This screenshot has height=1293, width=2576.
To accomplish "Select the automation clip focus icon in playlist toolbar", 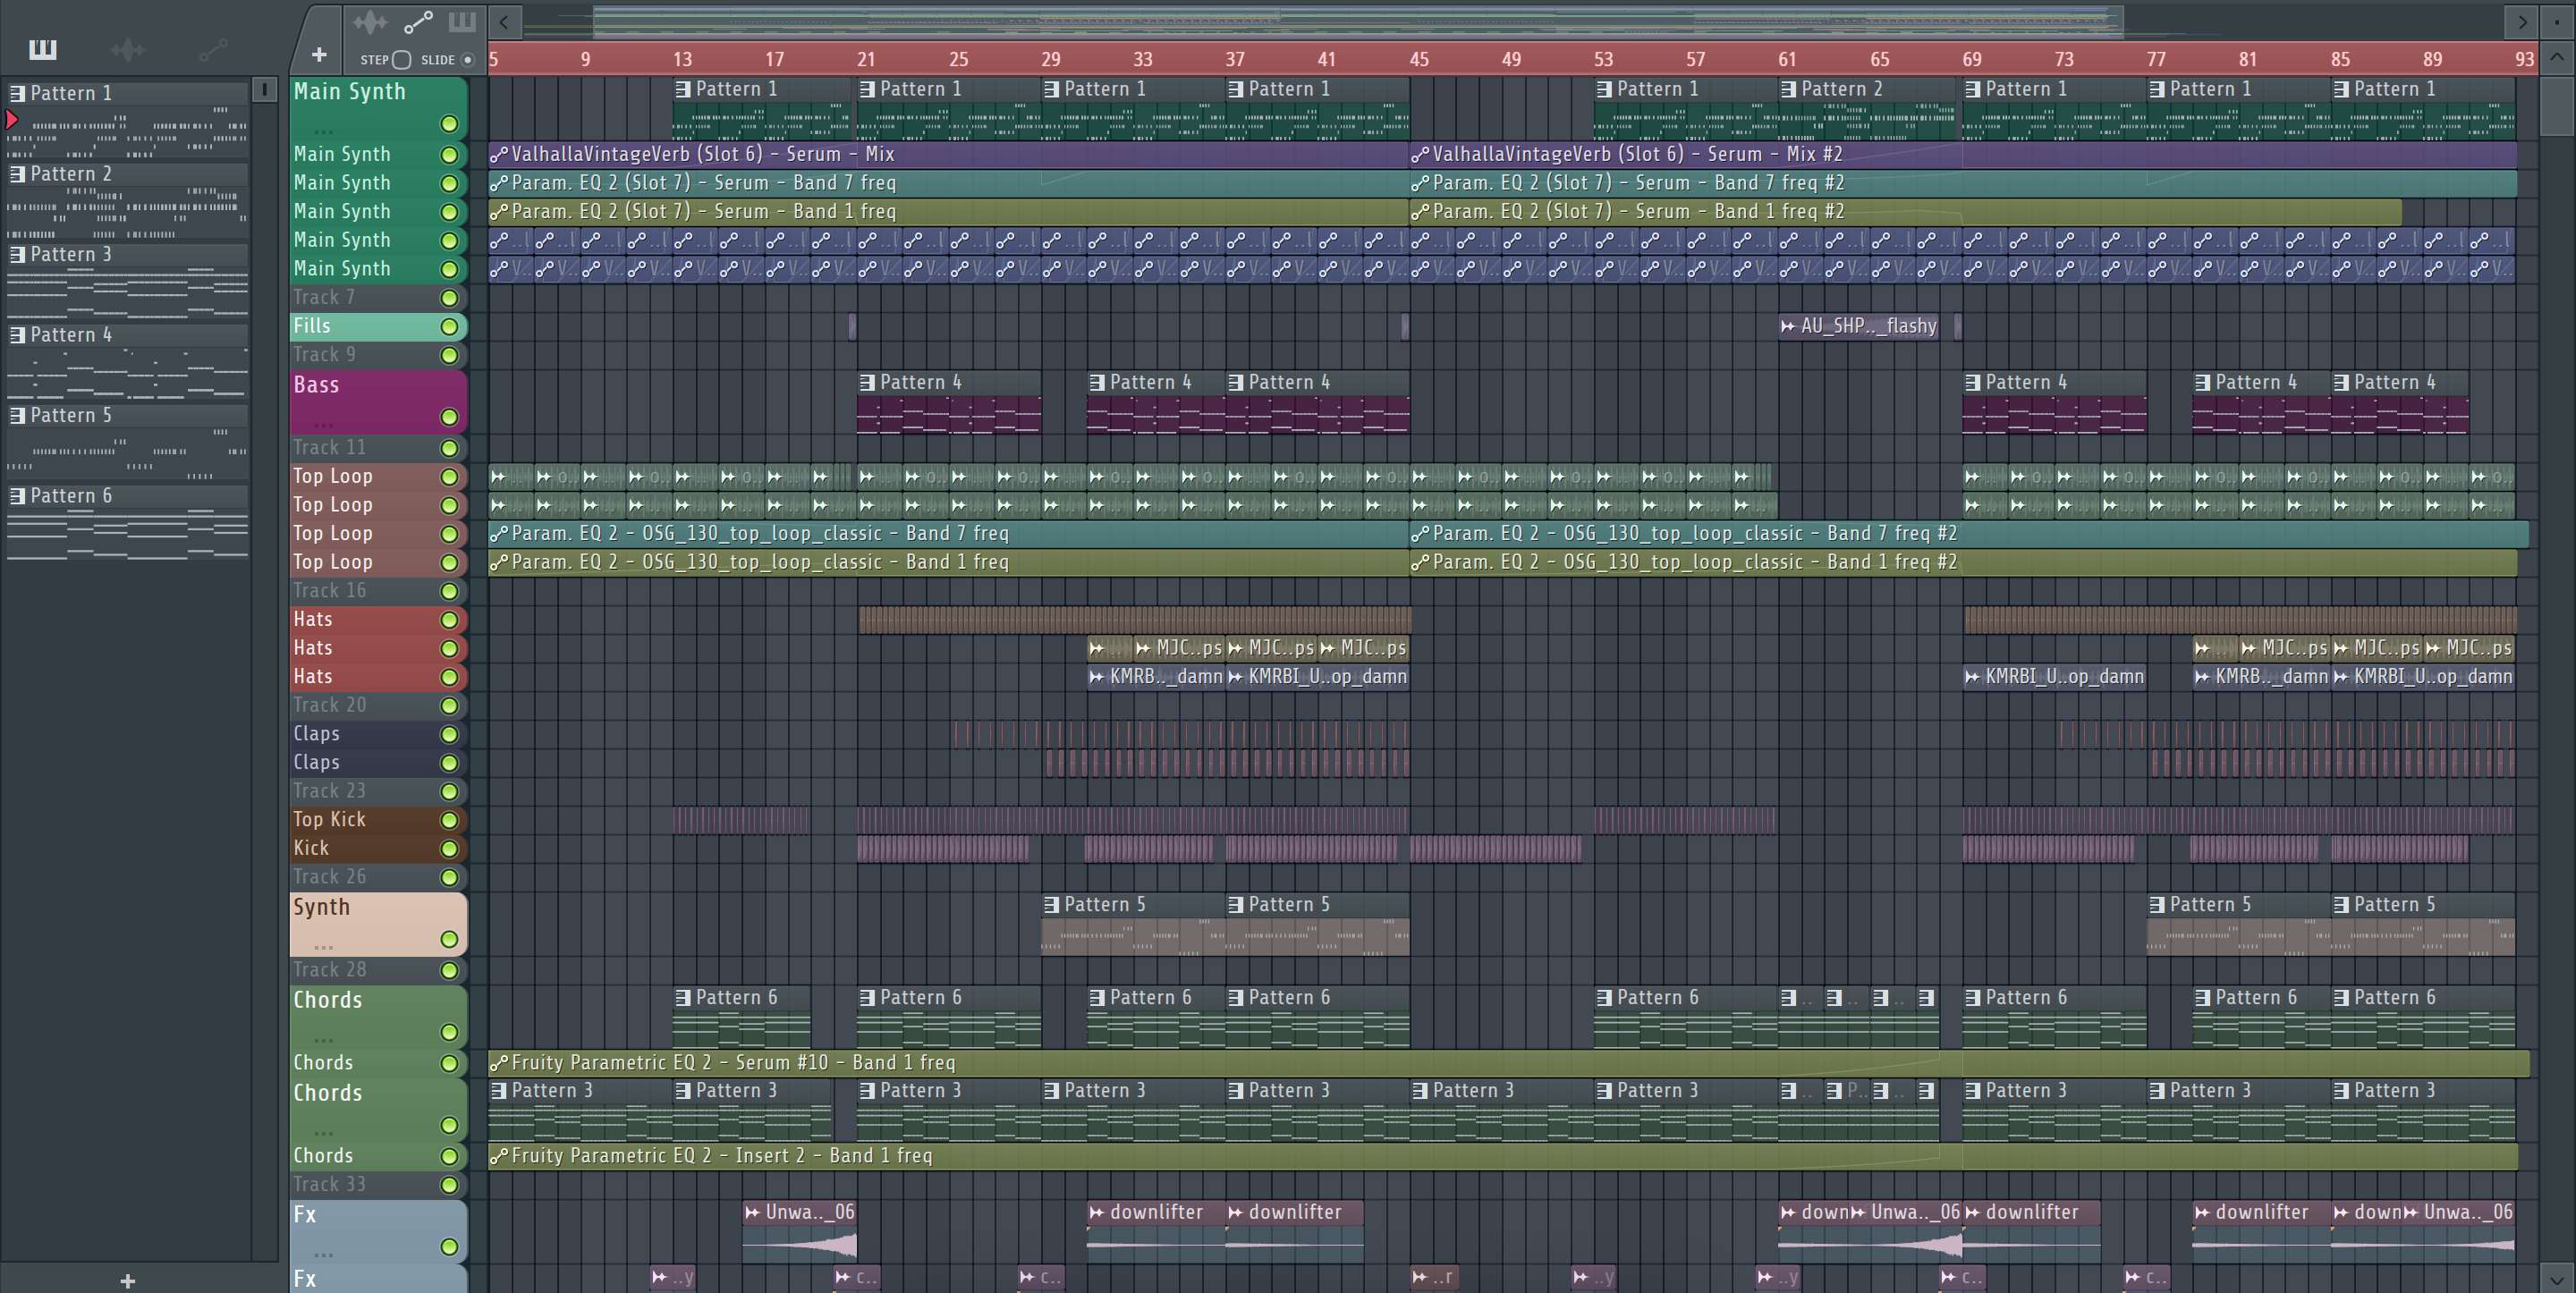I will [417, 21].
